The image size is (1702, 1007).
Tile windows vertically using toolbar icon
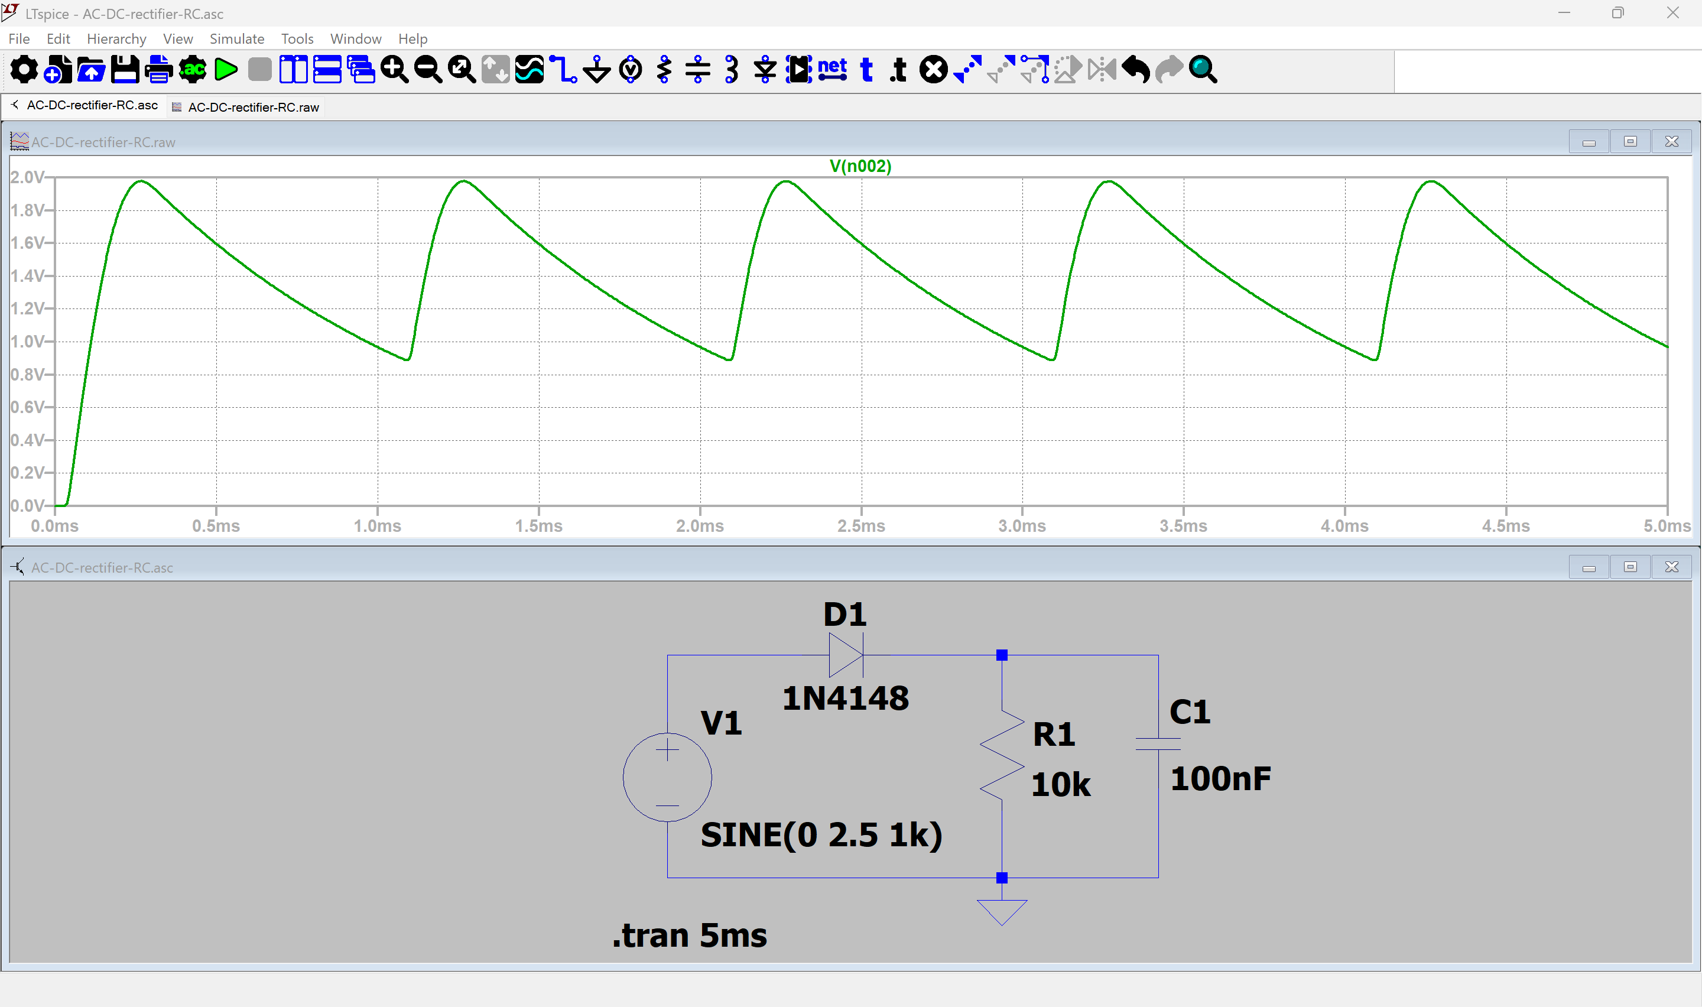pyautogui.click(x=293, y=70)
